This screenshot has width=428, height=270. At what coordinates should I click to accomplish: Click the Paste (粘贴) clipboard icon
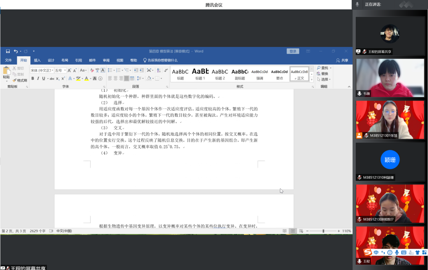6,72
